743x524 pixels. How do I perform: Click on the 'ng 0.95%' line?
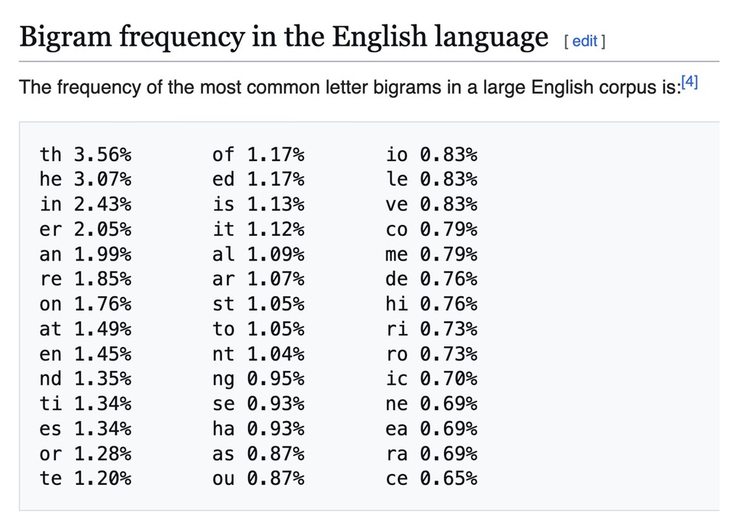click(x=258, y=379)
